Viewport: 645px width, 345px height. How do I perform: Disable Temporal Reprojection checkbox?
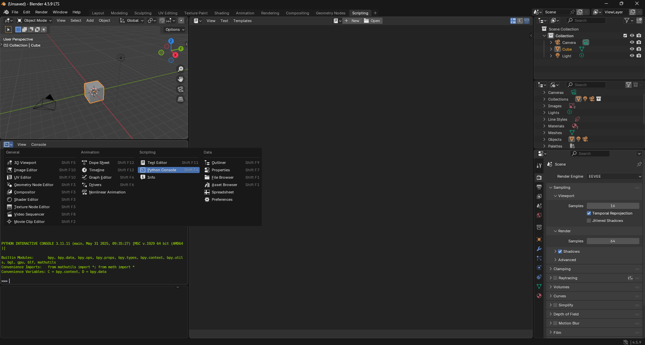click(589, 213)
